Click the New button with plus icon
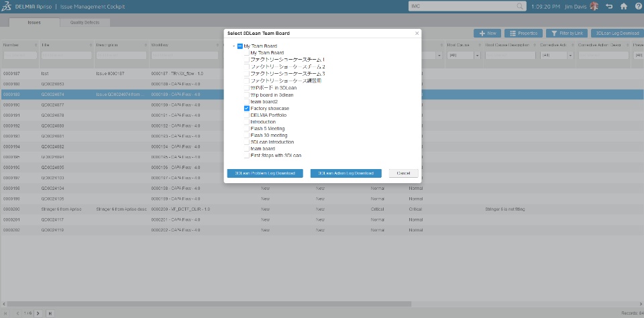 (487, 34)
